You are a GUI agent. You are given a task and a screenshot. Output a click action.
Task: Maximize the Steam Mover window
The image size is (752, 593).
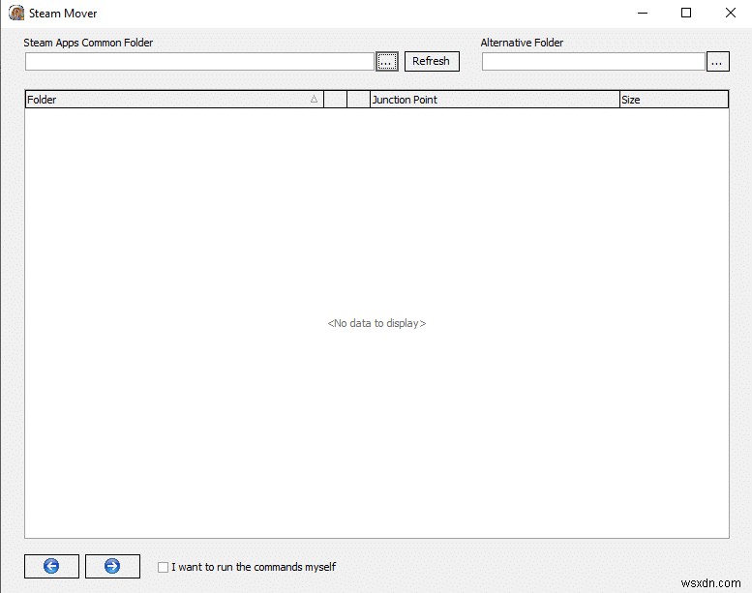point(686,13)
